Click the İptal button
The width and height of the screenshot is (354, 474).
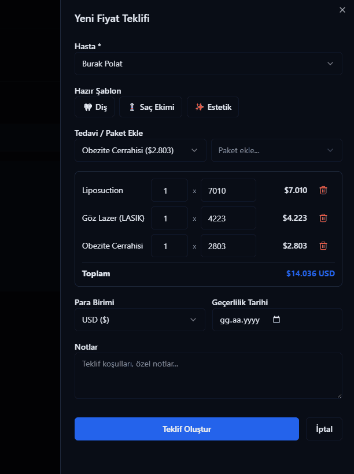pos(324,429)
